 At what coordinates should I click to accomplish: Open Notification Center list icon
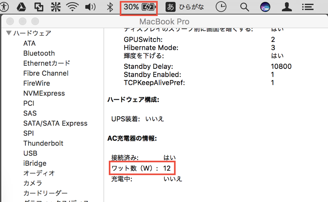(x=308, y=7)
